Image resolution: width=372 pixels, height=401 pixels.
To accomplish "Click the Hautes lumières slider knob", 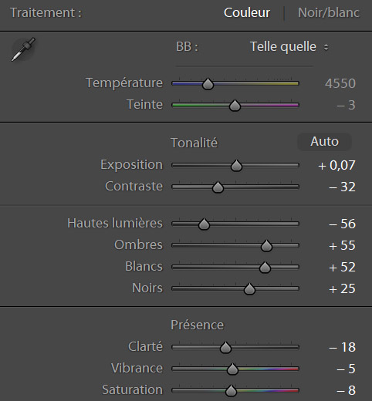I will click(x=204, y=224).
